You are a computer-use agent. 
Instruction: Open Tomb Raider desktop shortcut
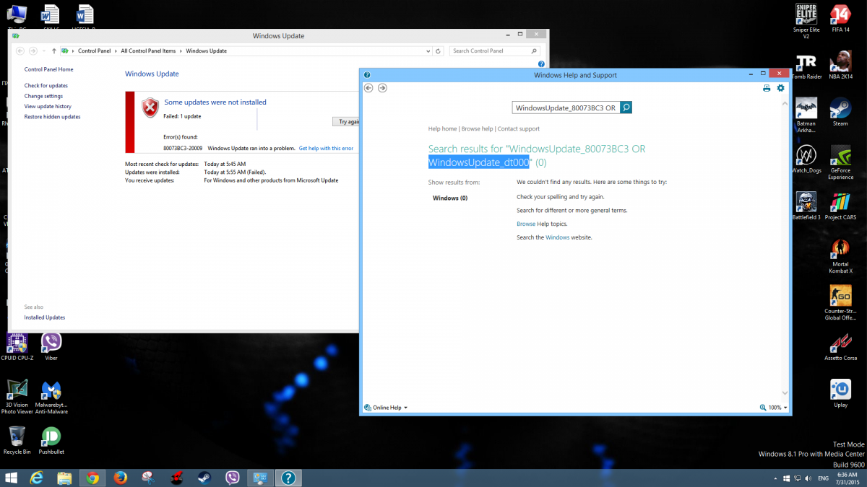(806, 66)
